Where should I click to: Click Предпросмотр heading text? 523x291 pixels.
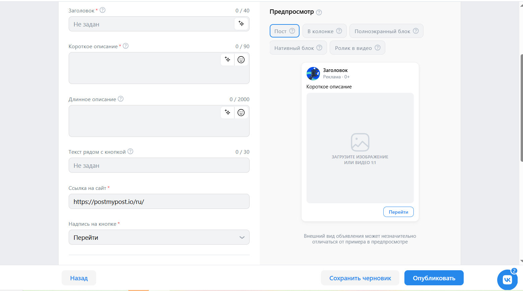point(292,12)
